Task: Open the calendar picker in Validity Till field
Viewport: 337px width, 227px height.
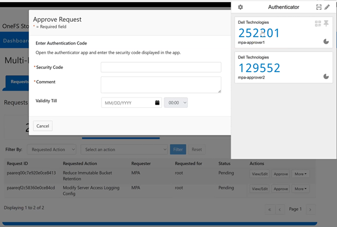Action: click(x=157, y=102)
